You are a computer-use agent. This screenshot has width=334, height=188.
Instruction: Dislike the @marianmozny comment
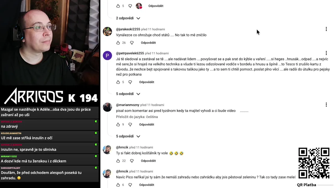[130, 125]
